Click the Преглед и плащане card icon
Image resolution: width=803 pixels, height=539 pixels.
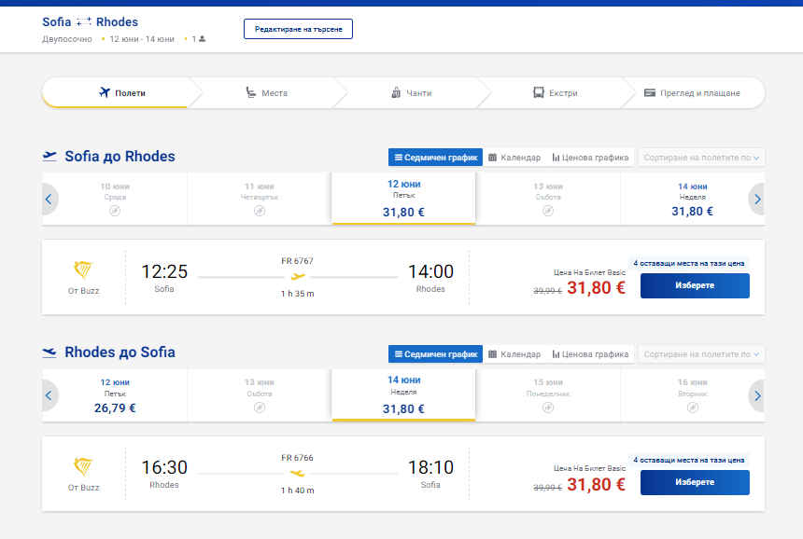point(649,92)
